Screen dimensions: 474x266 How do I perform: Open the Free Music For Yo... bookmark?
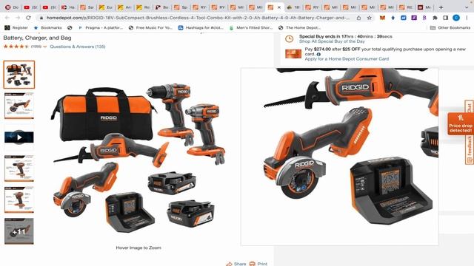150,27
